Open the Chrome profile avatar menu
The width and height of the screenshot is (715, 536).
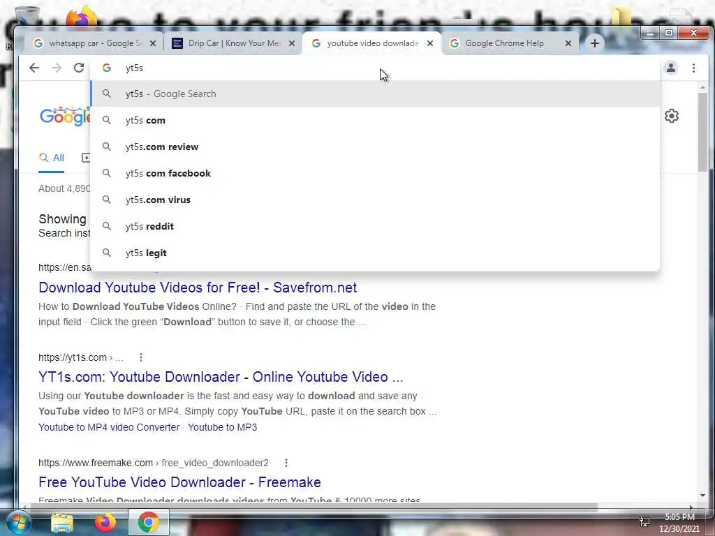click(671, 68)
